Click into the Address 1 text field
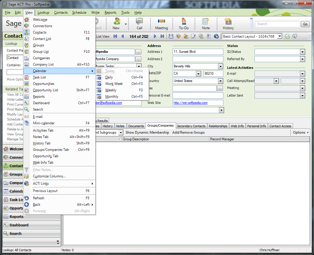This screenshot has height=255, width=314. (198, 52)
